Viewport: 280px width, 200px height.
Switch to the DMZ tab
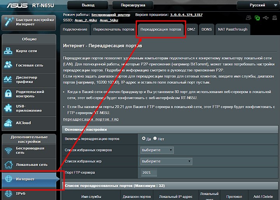(x=191, y=29)
